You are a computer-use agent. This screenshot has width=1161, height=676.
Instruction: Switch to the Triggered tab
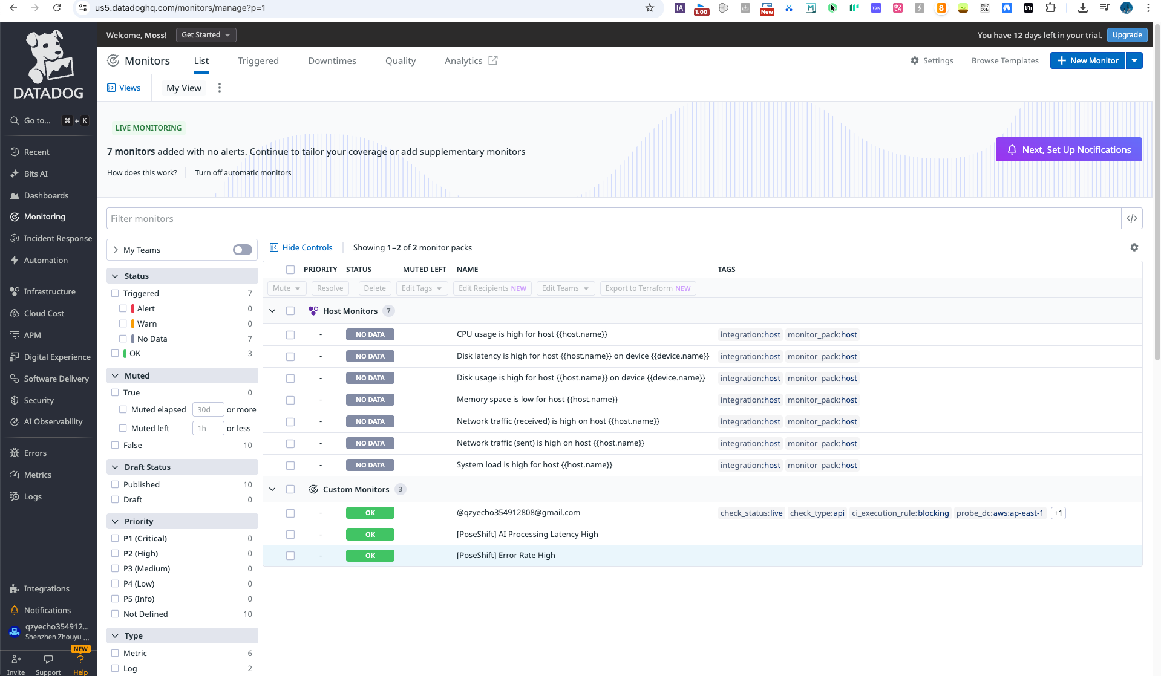tap(258, 60)
